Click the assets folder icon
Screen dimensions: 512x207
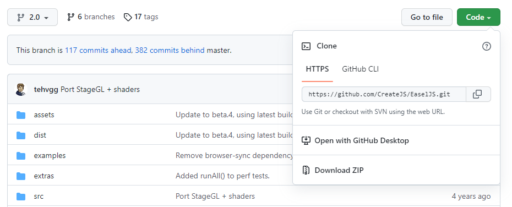[x=21, y=115]
